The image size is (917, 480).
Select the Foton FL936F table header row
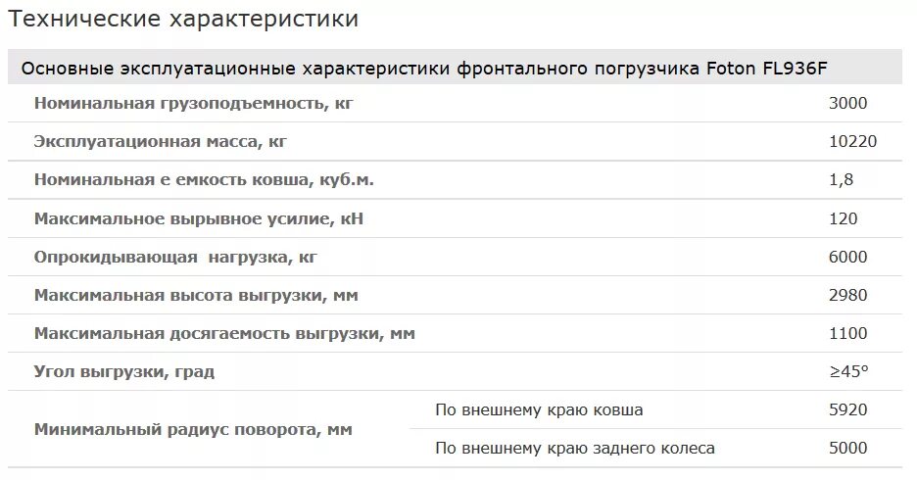[x=455, y=68]
